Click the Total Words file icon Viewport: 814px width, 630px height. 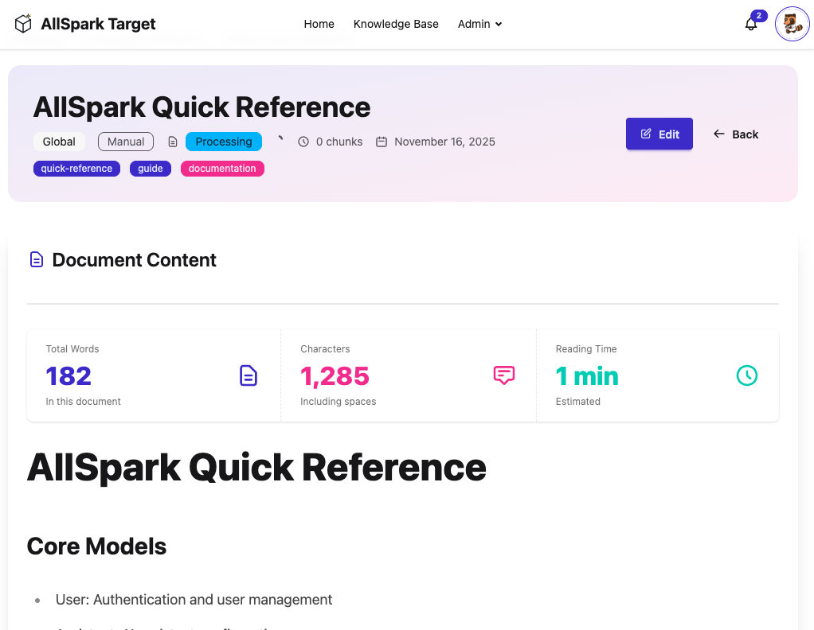[249, 375]
